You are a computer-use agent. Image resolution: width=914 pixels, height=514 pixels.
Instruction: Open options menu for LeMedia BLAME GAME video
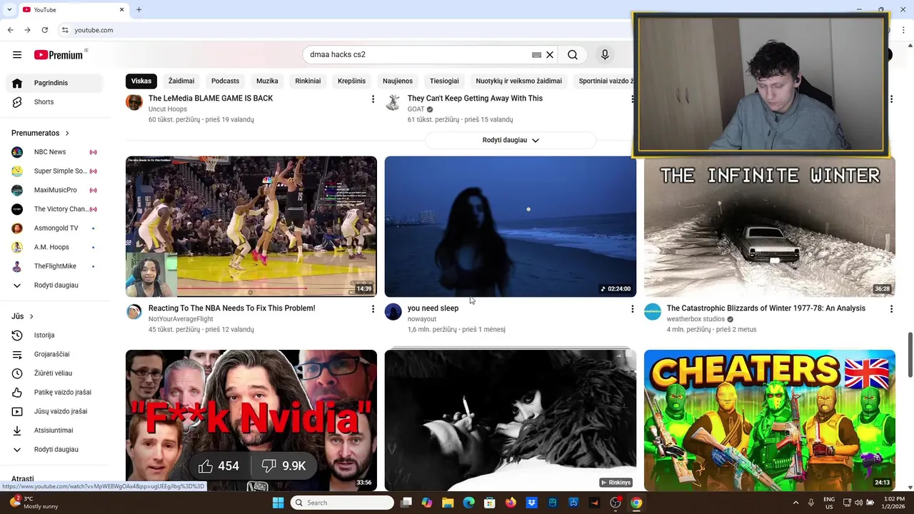(x=373, y=99)
